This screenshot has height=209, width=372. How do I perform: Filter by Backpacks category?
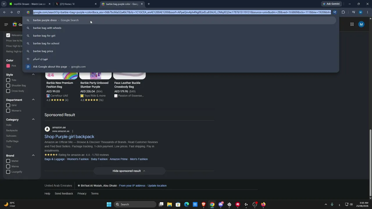(x=12, y=131)
